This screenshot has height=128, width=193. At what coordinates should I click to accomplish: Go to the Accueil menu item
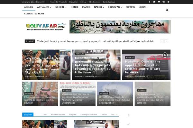[29, 7]
